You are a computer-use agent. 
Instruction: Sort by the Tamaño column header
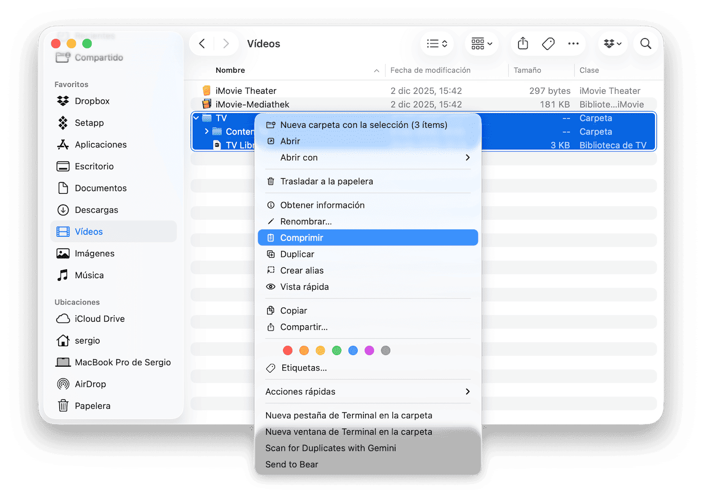pyautogui.click(x=527, y=70)
